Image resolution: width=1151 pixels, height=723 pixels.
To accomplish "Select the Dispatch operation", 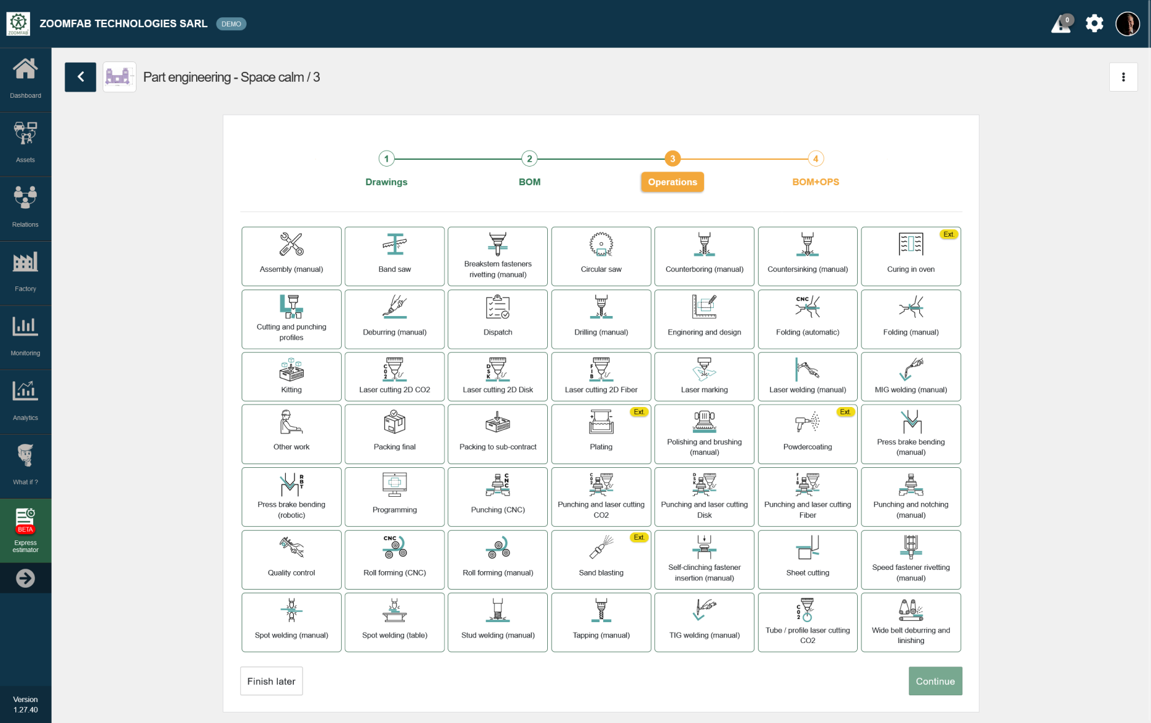I will (498, 319).
